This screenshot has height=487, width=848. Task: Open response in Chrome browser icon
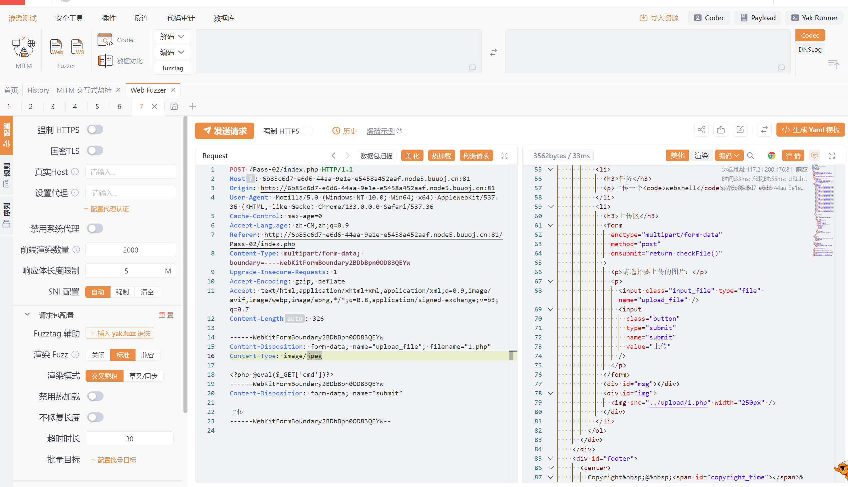[771, 156]
